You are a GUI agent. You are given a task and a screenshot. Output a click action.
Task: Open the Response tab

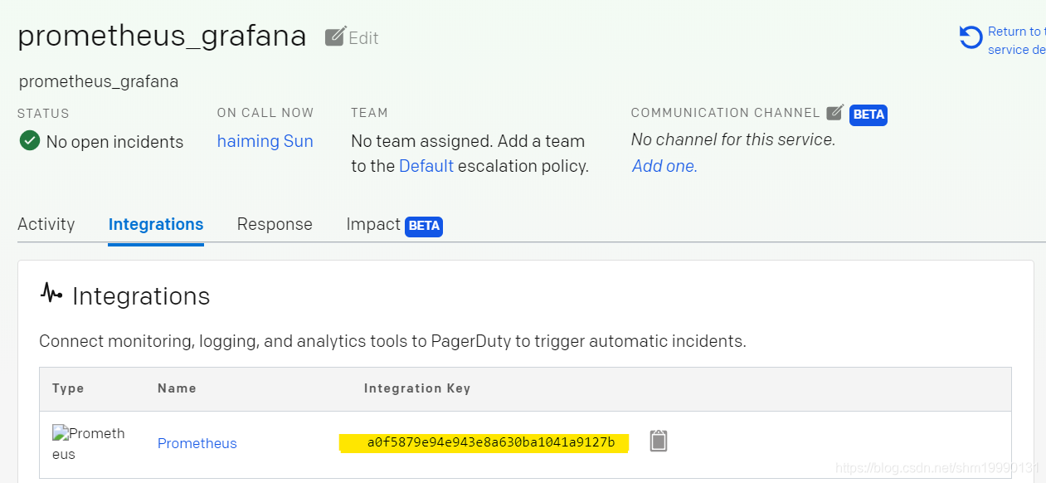(x=275, y=224)
